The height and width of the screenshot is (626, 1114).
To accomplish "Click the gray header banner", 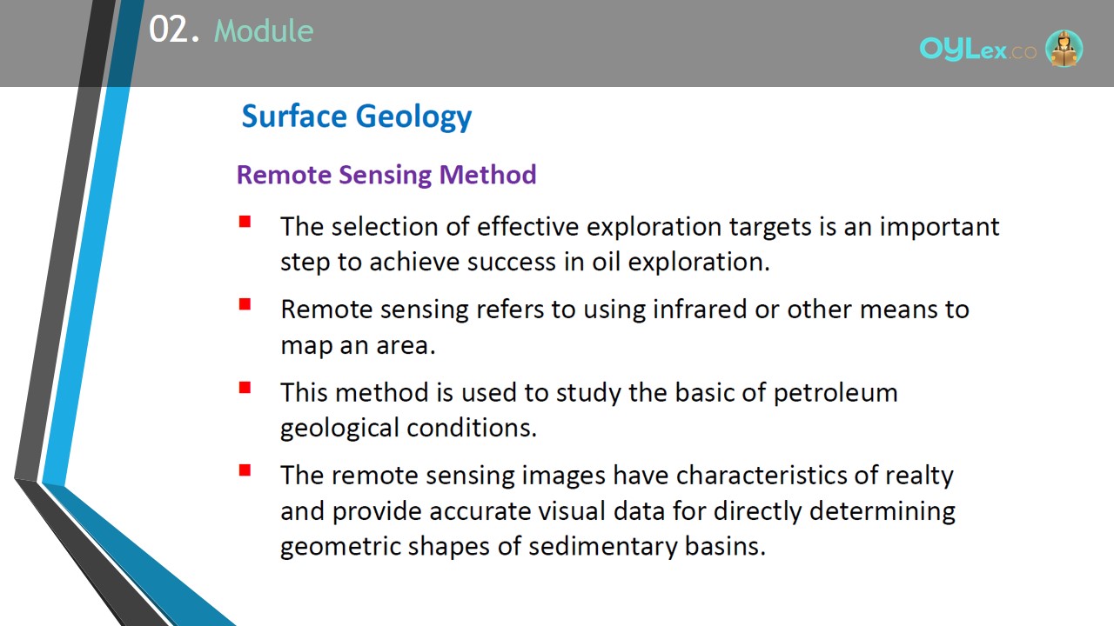I will [x=557, y=43].
